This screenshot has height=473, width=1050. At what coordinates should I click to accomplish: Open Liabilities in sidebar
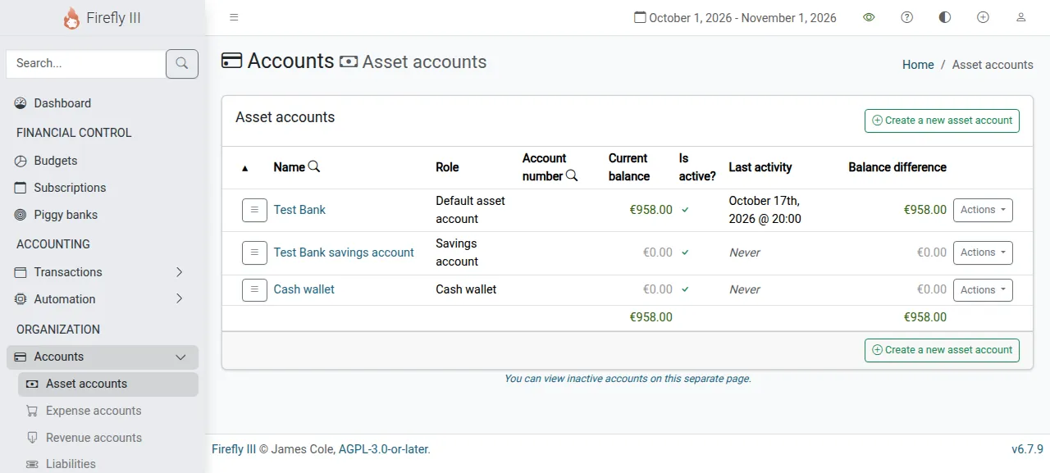pyautogui.click(x=108, y=464)
